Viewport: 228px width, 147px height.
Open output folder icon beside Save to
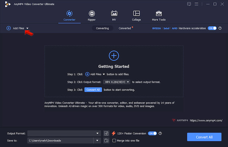click(106, 141)
